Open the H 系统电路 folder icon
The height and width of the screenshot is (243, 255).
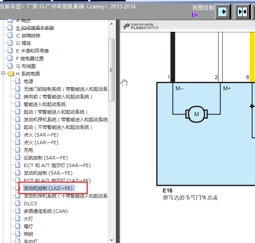[x=11, y=73]
